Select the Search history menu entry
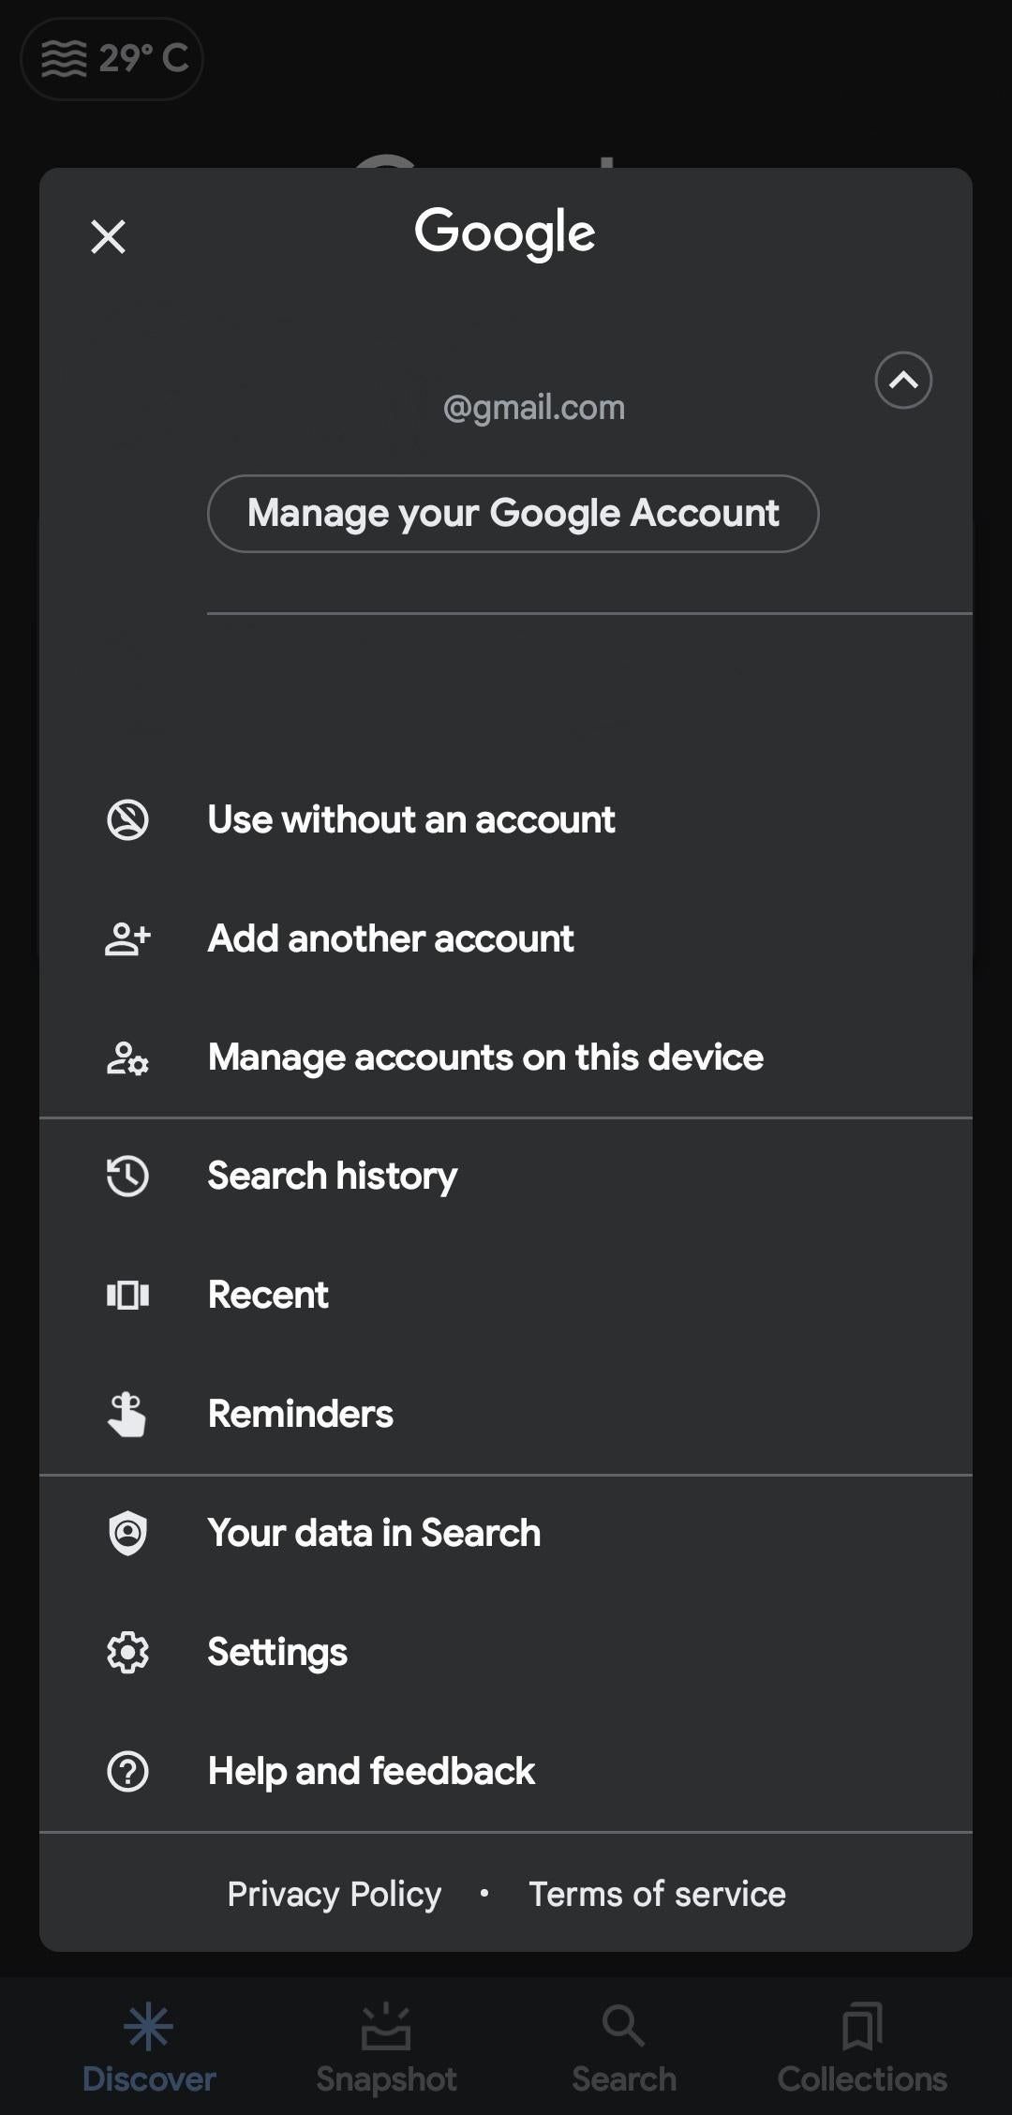The height and width of the screenshot is (2115, 1012). (332, 1176)
